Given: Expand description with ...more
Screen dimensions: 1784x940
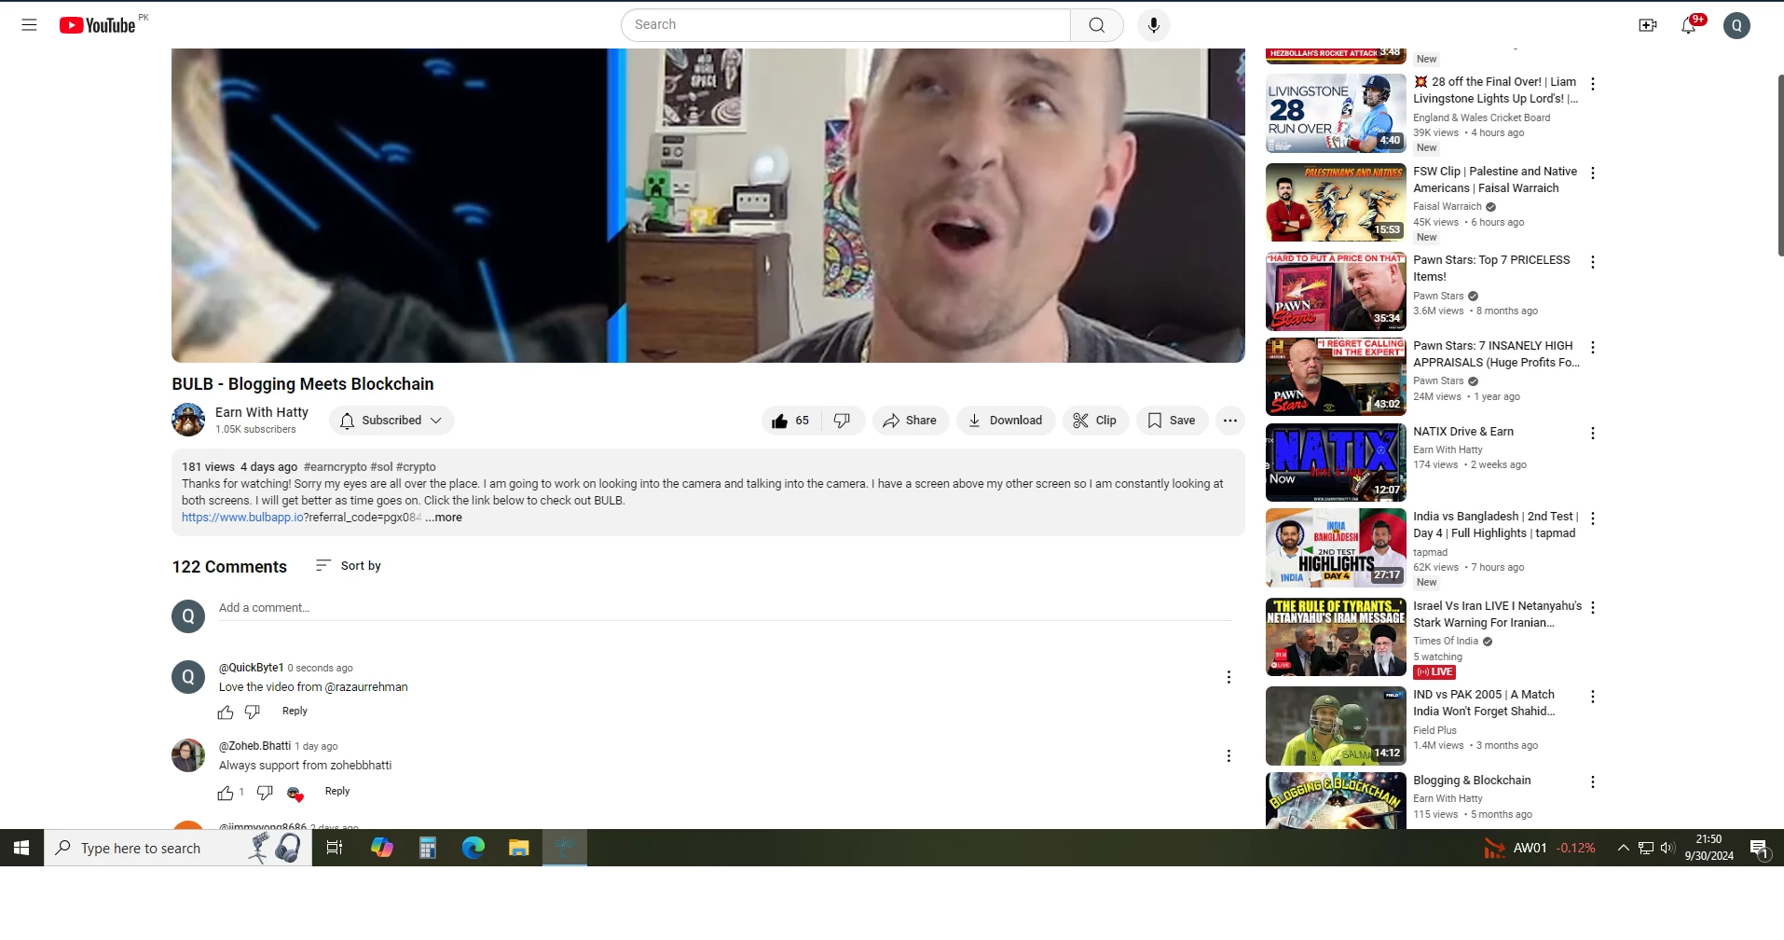Looking at the screenshot, I should 444,518.
